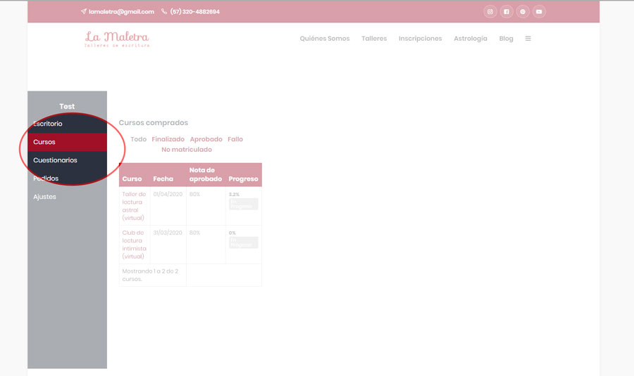Open the Talleres menu item

point(374,39)
